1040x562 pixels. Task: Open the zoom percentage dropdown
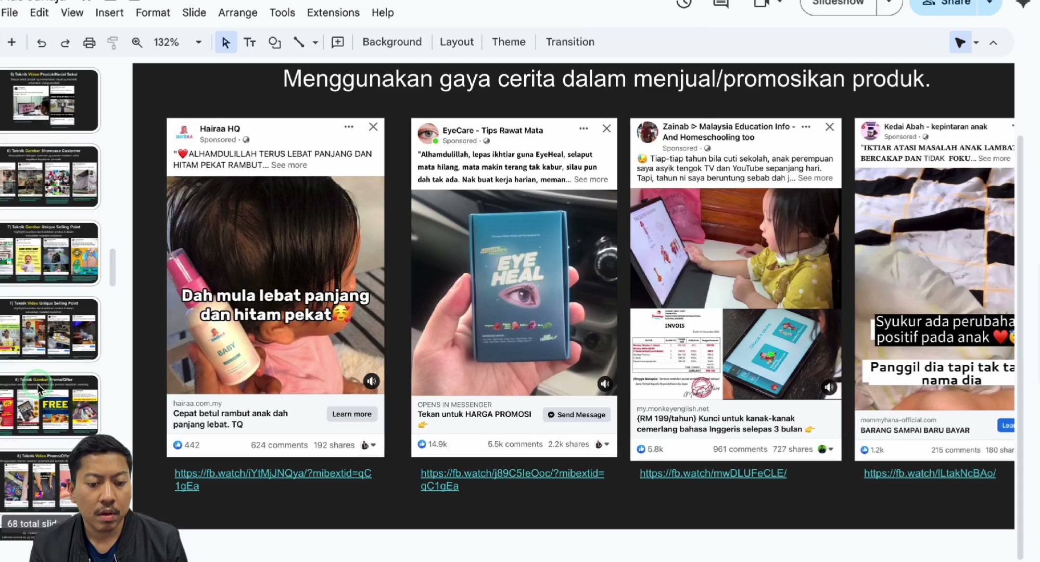click(198, 42)
